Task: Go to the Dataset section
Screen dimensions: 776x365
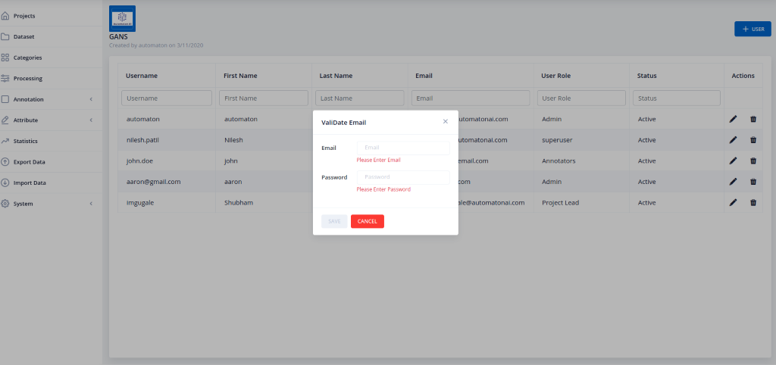Action: 23,36
